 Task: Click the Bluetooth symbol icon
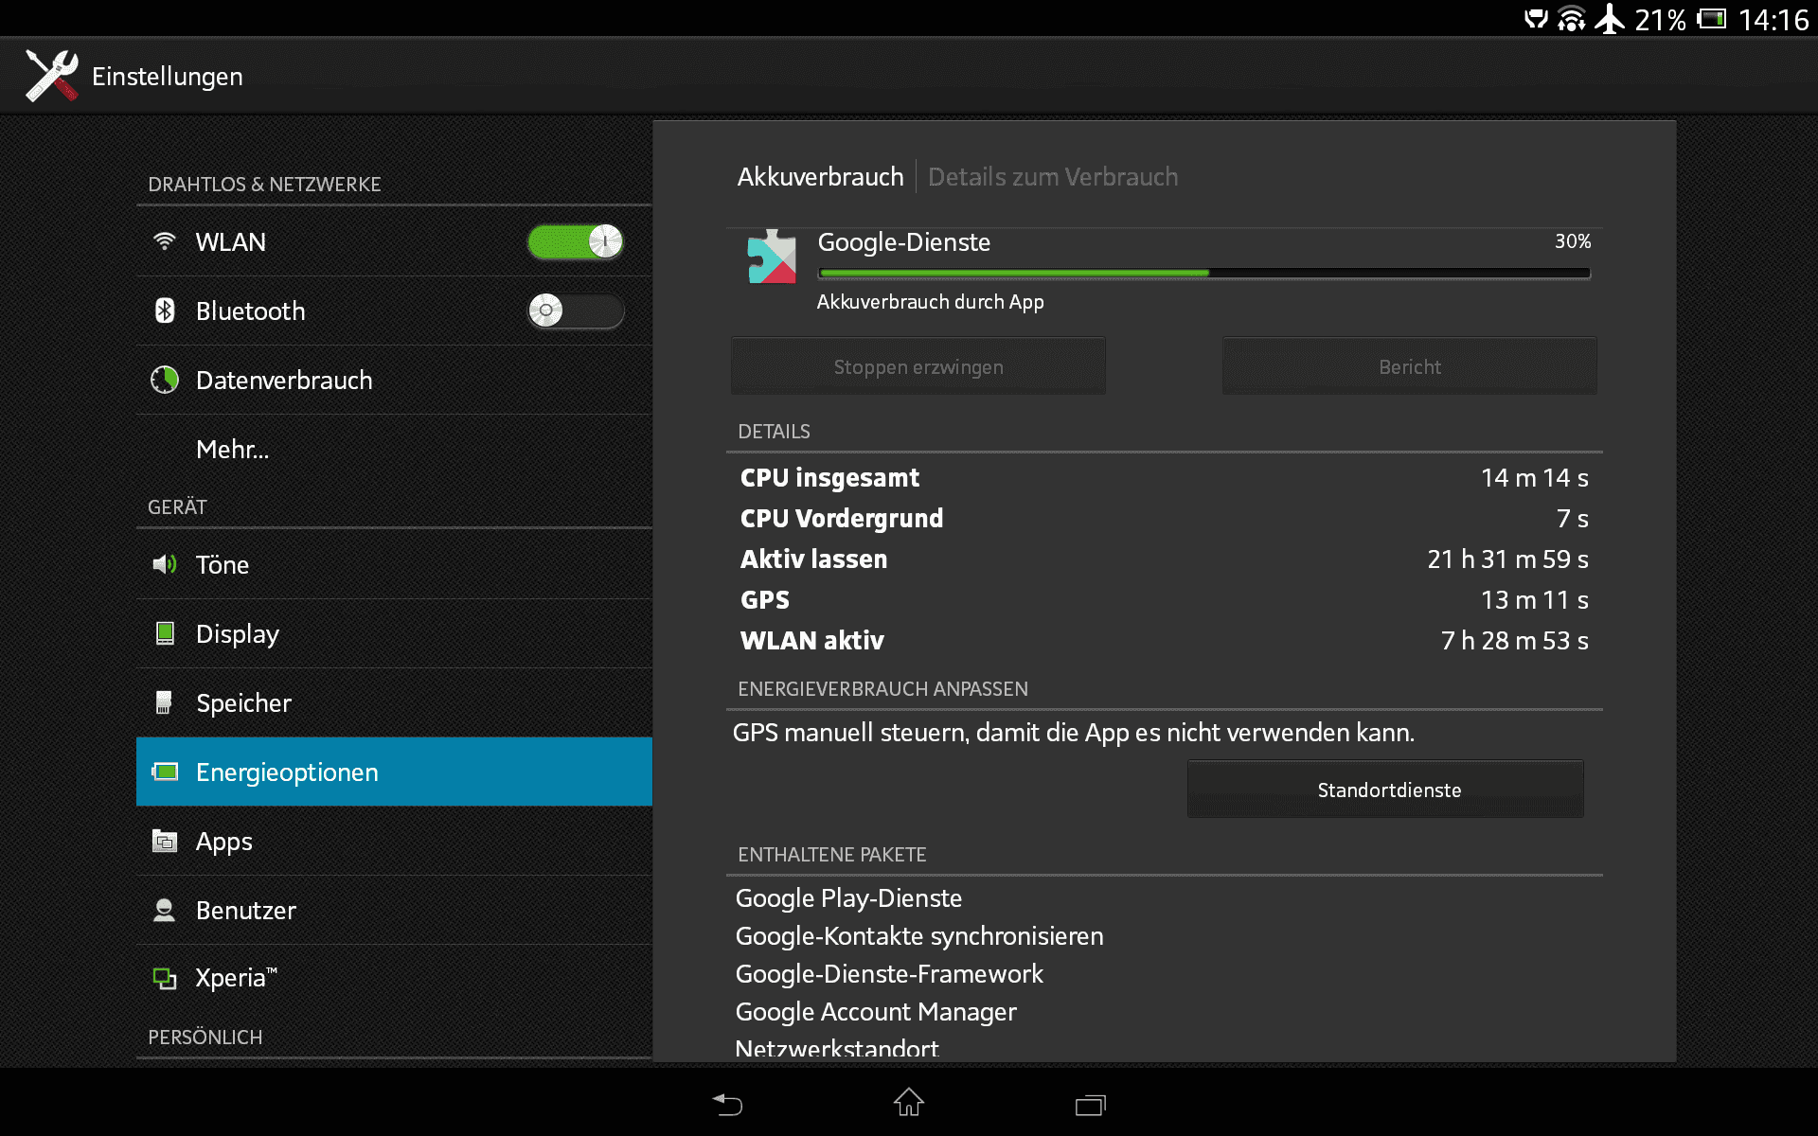tap(165, 311)
